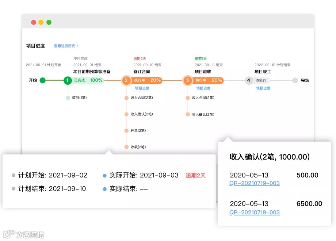This screenshot has height=241, width=336.
Task: Click step 2 orange circle marker
Action: point(126,80)
